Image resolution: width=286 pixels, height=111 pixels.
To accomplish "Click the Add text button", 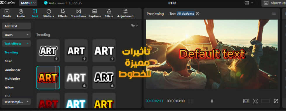I will pyautogui.click(x=17, y=26).
